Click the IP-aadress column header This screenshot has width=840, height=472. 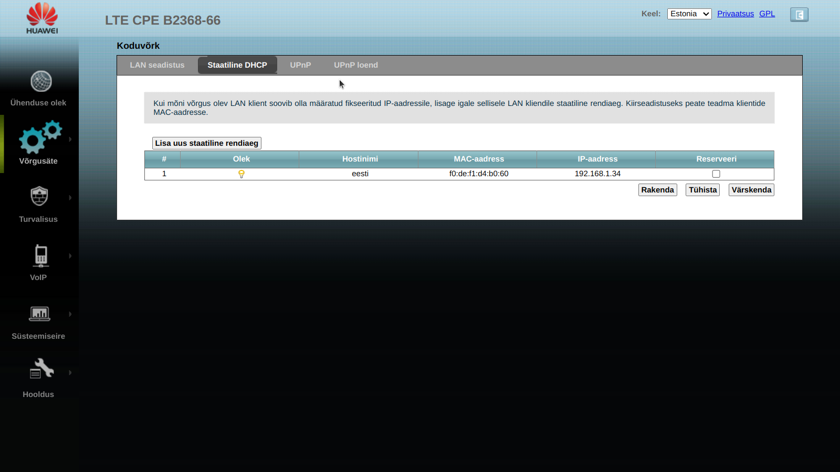coord(597,159)
